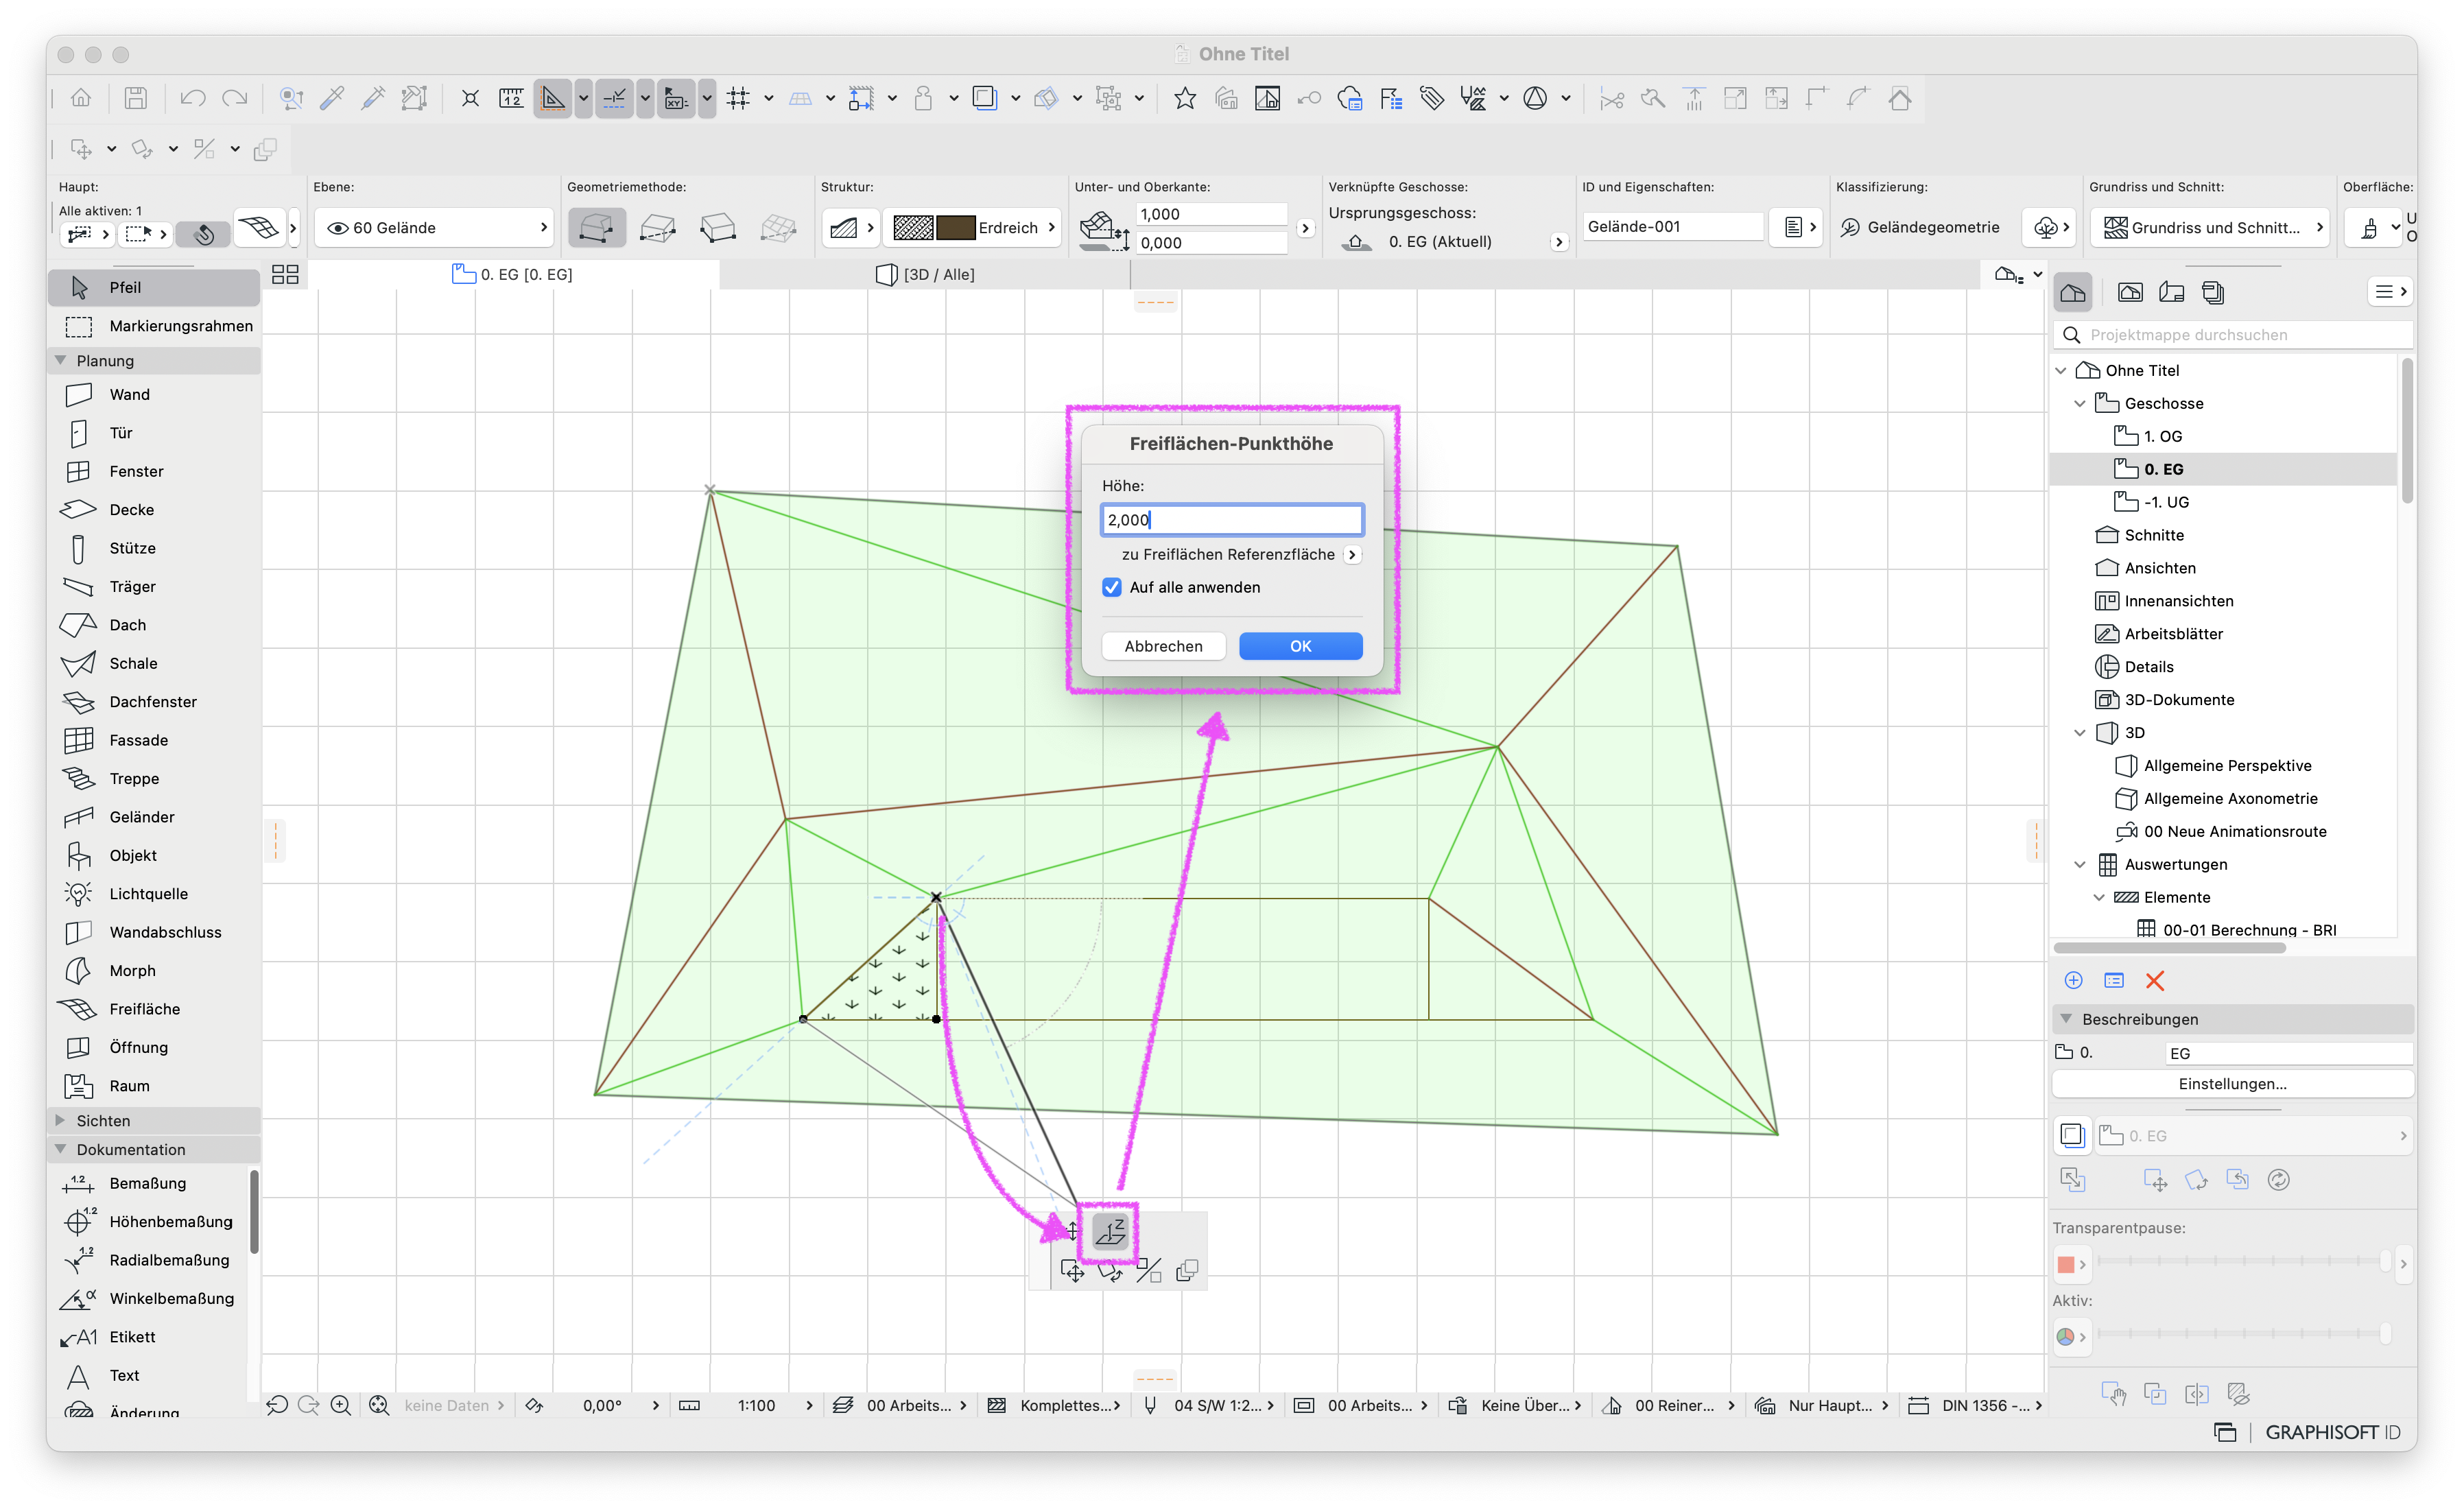This screenshot has height=1509, width=2464.
Task: Select the Träger tool
Action: (155, 587)
